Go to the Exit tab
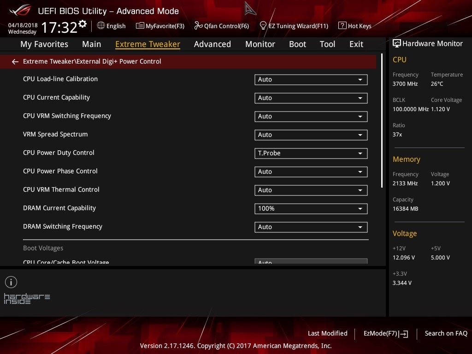The width and height of the screenshot is (472, 354). 356,44
